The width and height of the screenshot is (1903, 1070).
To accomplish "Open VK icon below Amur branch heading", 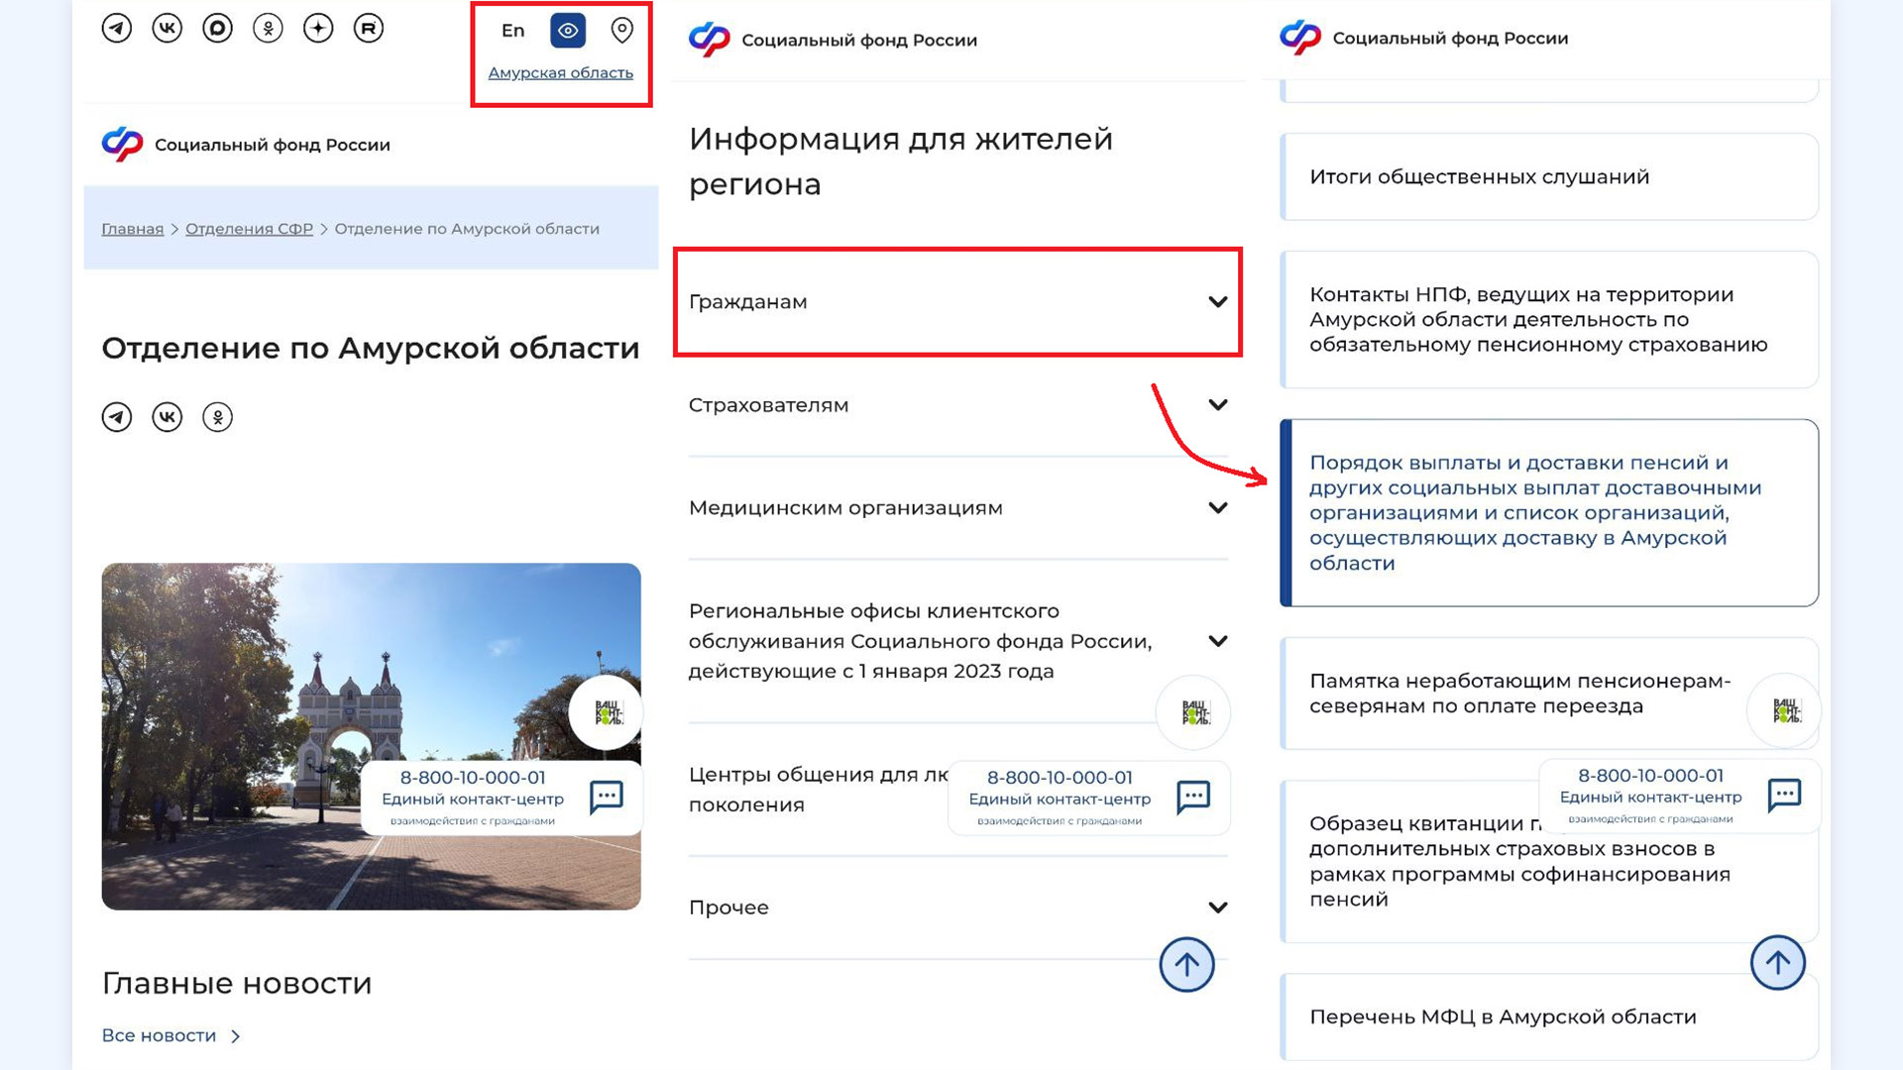I will [168, 417].
